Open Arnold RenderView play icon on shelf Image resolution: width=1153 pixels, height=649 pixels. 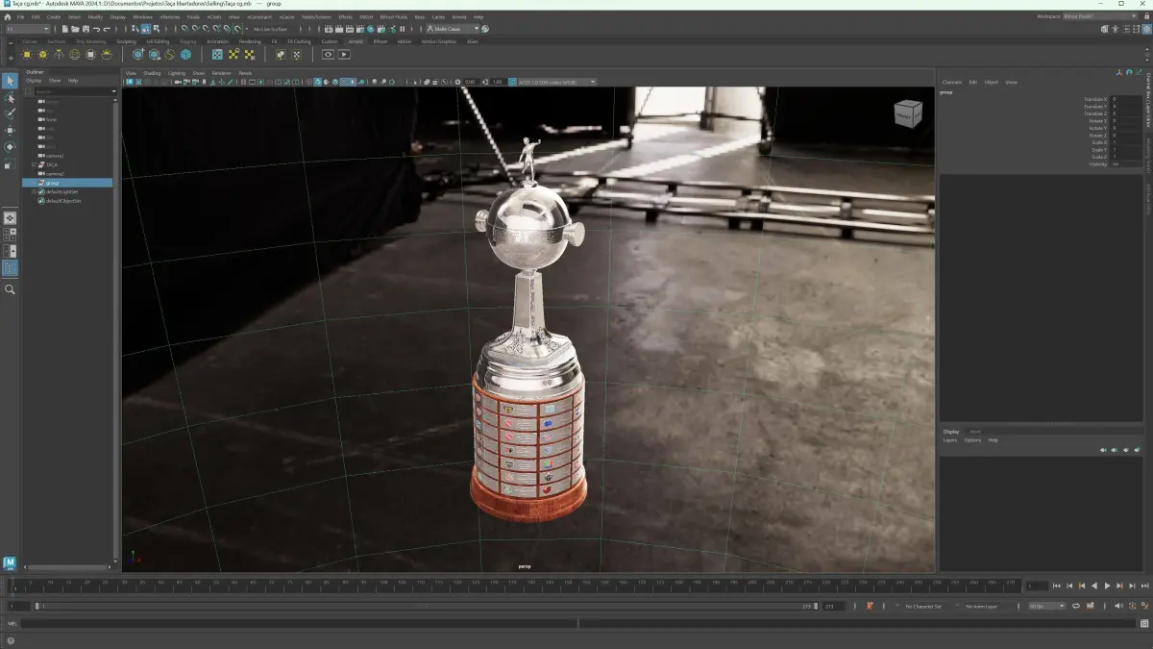click(344, 55)
